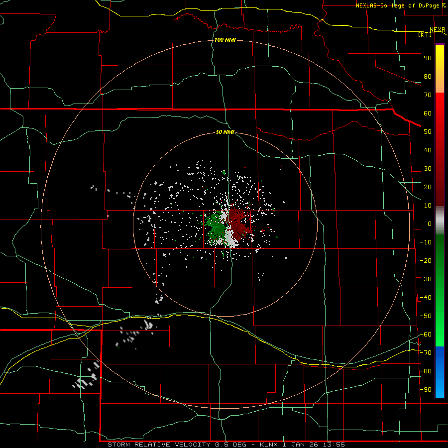Click the positive 50 value on velocity scale
The height and width of the screenshot is (448, 448).
tap(428, 132)
